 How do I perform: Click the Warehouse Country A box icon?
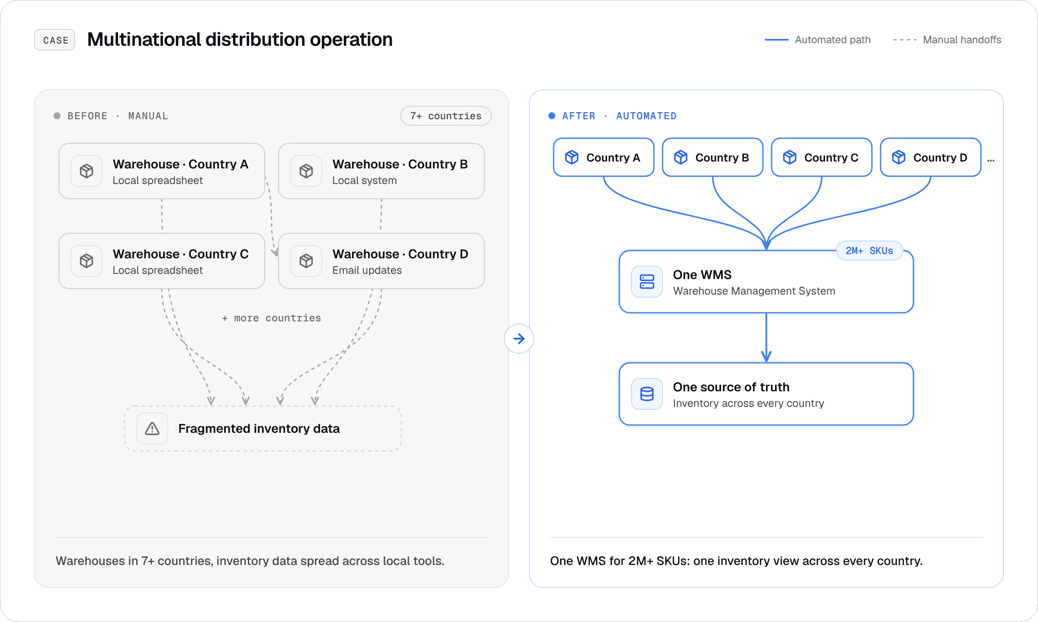86,171
